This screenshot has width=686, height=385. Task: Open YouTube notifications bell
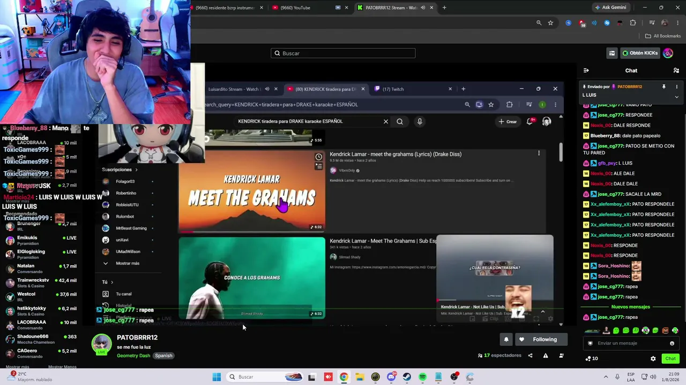[x=530, y=121]
